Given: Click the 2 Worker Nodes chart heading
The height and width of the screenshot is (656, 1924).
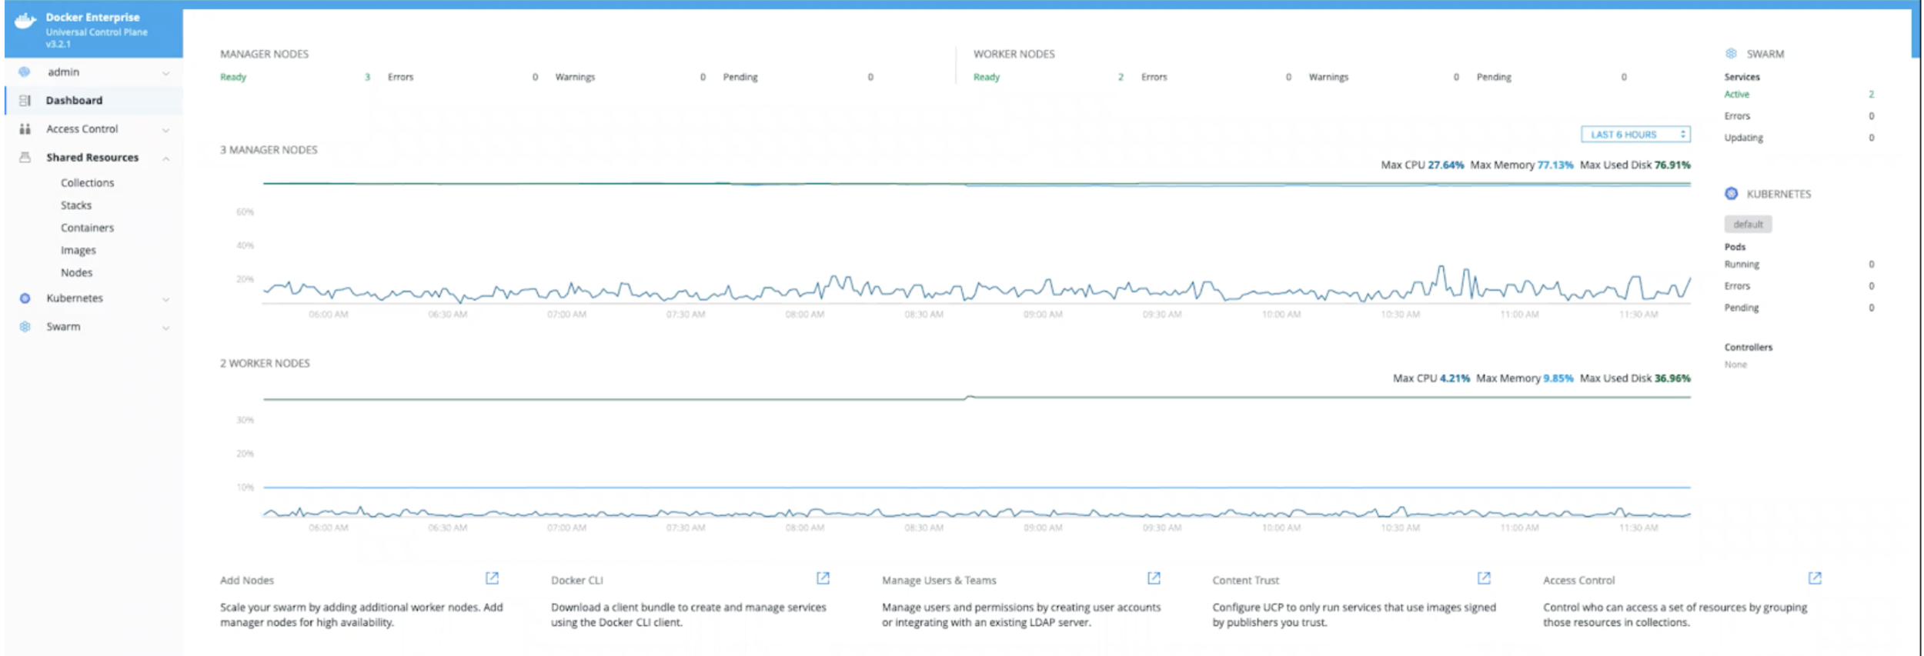Looking at the screenshot, I should pos(265,363).
